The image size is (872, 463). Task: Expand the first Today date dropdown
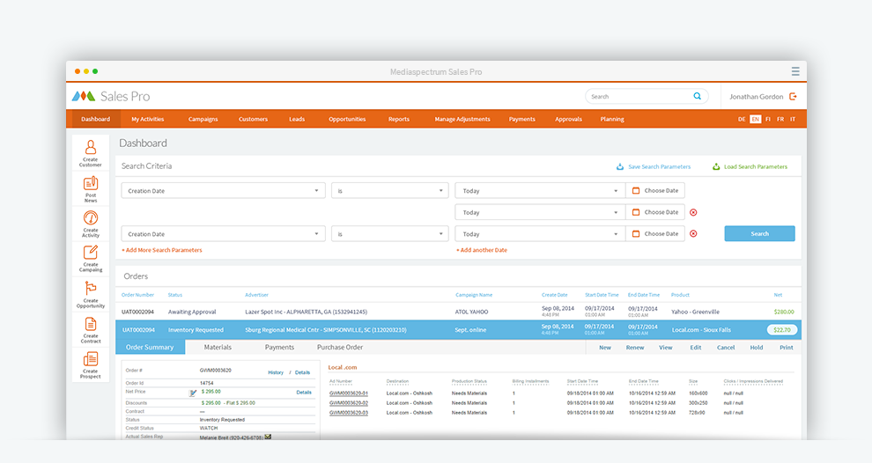pyautogui.click(x=539, y=191)
